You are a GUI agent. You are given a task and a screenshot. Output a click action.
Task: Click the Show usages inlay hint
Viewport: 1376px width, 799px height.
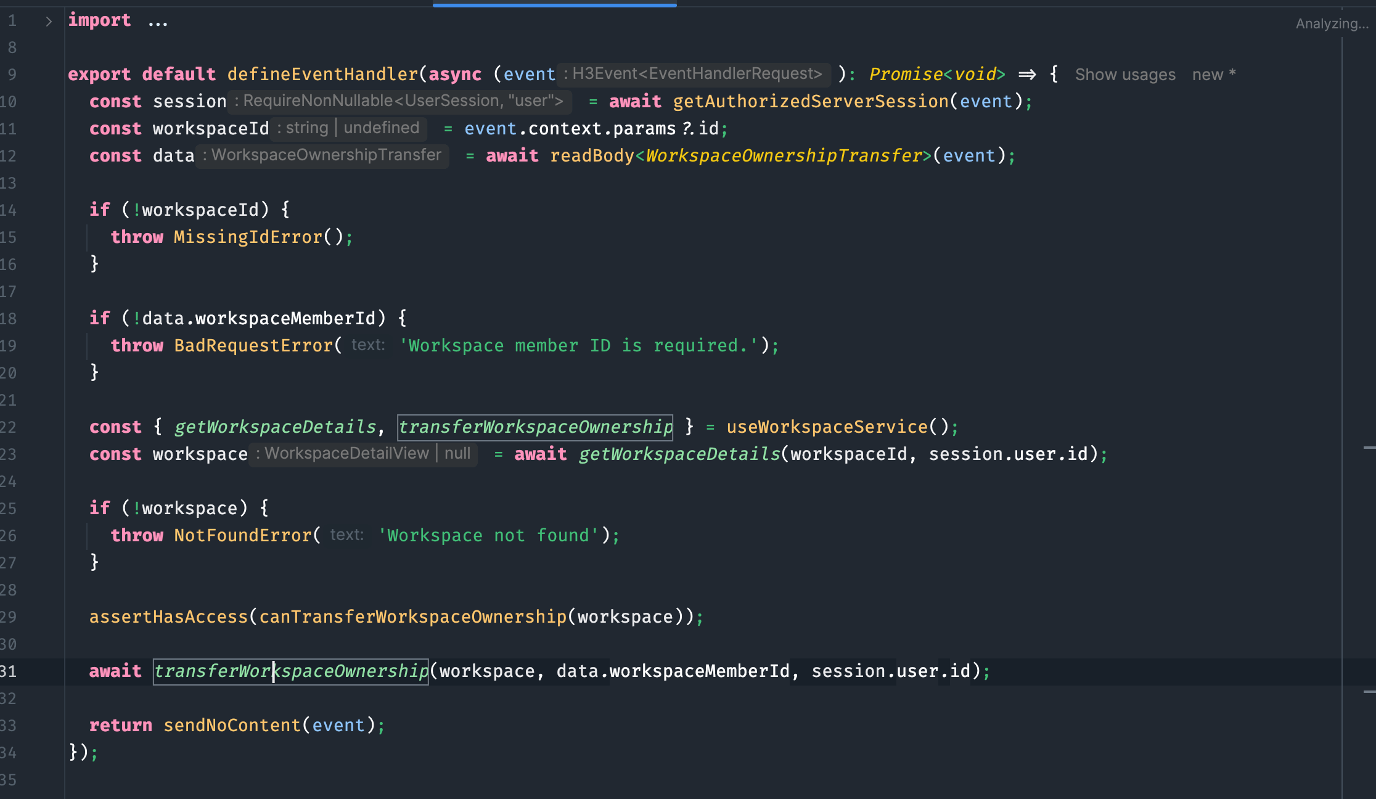[x=1125, y=75]
